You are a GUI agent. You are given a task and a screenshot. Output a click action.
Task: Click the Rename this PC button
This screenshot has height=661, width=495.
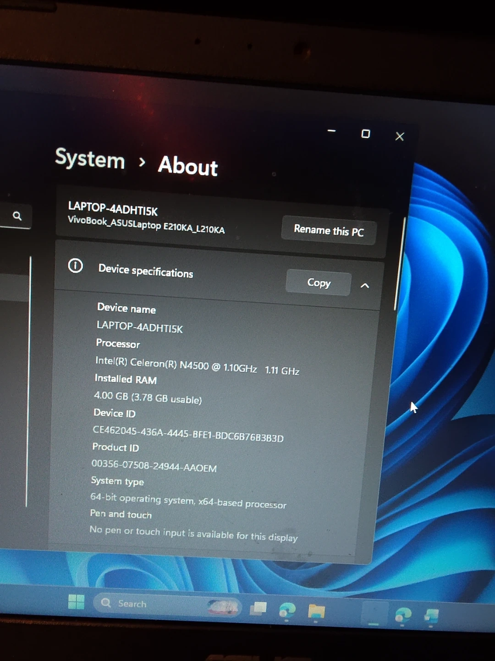pos(329,231)
